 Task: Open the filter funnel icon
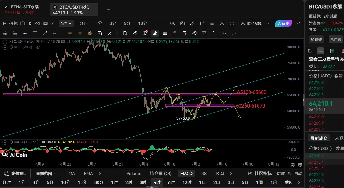204,33
